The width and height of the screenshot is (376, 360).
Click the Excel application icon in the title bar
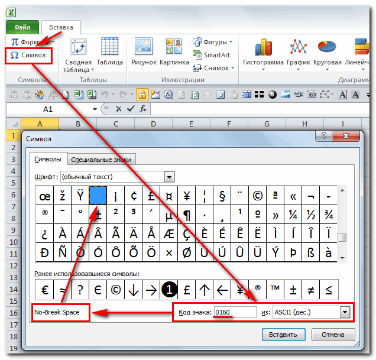pos(11,12)
